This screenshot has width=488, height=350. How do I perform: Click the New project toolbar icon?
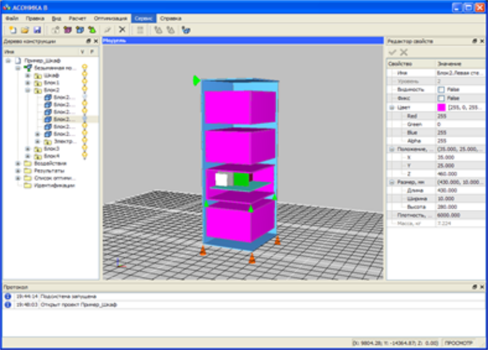pyautogui.click(x=12, y=30)
